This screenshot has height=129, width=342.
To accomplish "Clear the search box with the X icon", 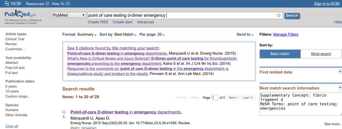I will pos(279,15).
